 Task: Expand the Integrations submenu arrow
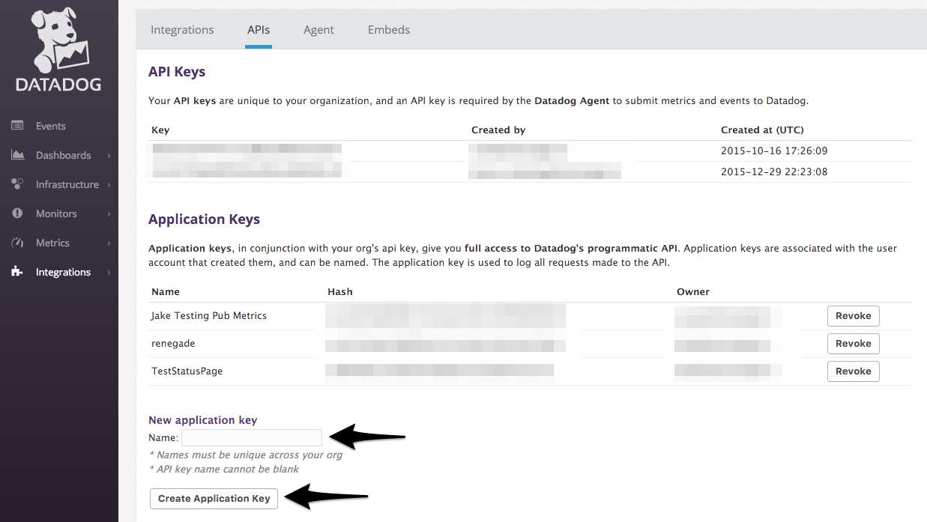pos(109,273)
